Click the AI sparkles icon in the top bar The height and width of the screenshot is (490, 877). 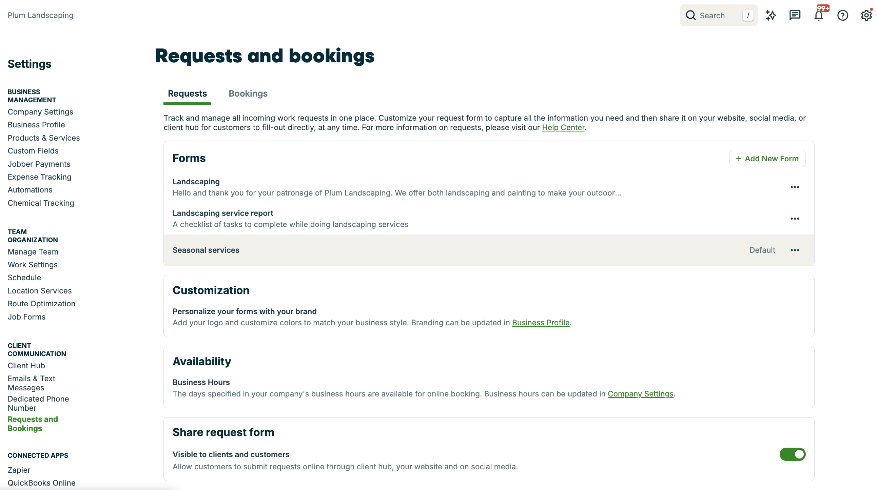pyautogui.click(x=771, y=15)
